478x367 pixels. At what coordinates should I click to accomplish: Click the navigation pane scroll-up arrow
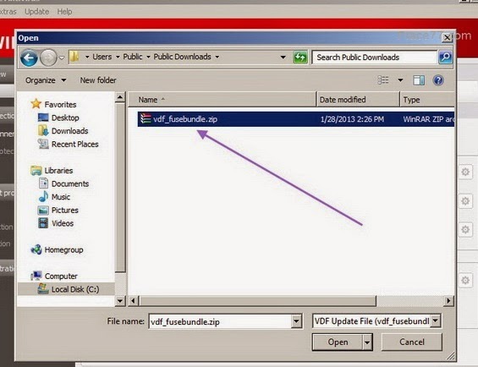click(x=120, y=97)
